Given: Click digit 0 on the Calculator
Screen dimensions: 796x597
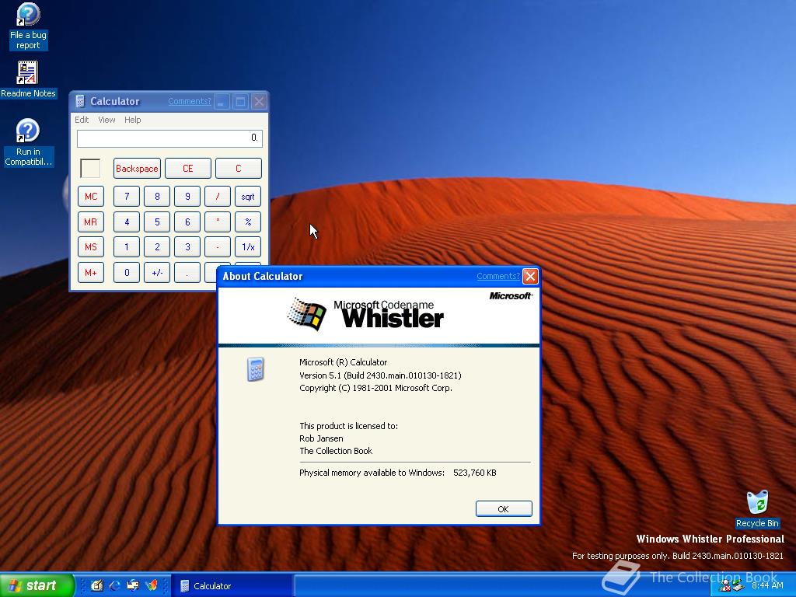Looking at the screenshot, I should 127,273.
